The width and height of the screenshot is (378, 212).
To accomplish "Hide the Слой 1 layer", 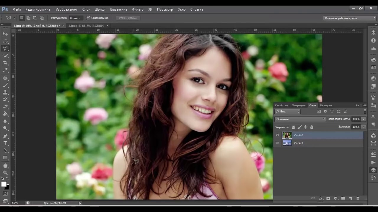I will click(277, 143).
